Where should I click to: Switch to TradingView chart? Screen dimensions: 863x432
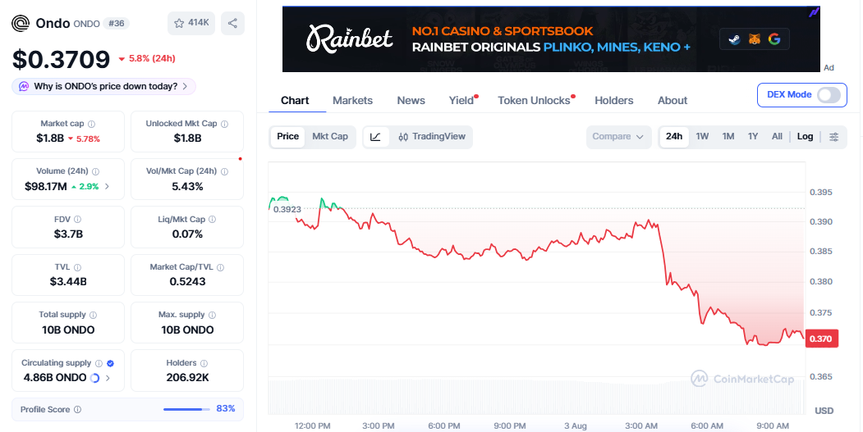(x=432, y=137)
